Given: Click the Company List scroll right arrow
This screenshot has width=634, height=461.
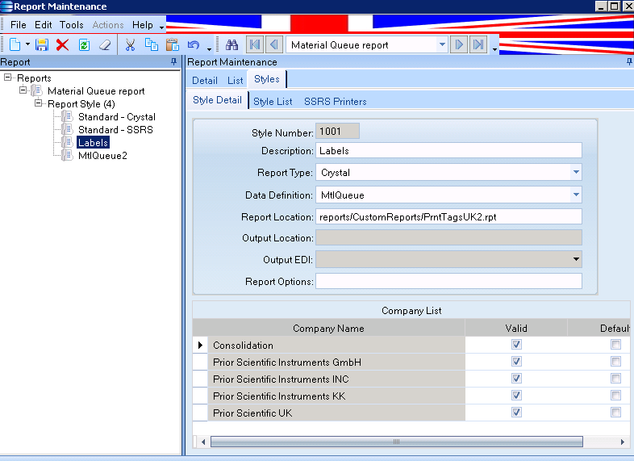Looking at the screenshot, I should (x=623, y=442).
